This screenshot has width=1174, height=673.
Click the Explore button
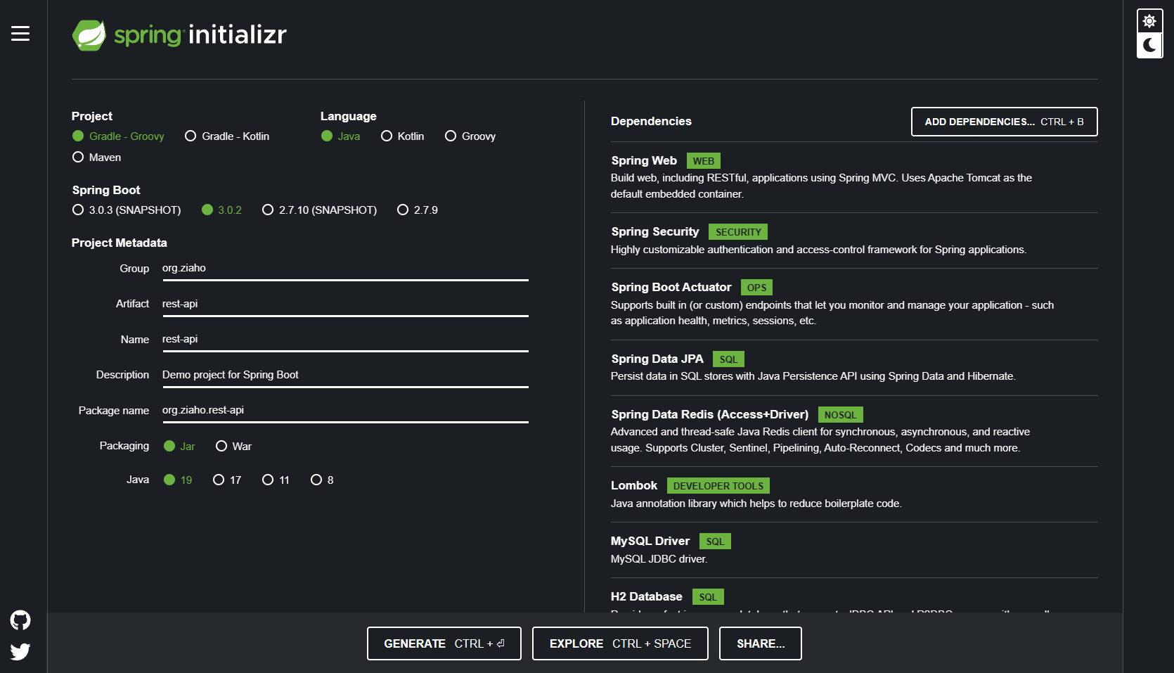coord(620,643)
